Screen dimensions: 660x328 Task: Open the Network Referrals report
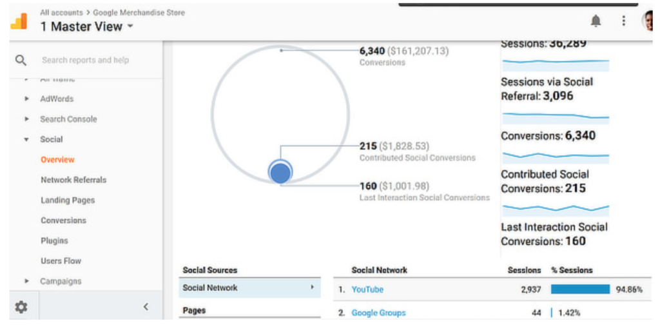point(73,180)
